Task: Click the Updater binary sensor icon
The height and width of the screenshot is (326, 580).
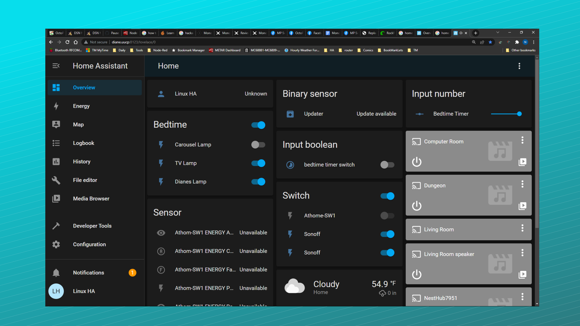Action: pyautogui.click(x=290, y=114)
